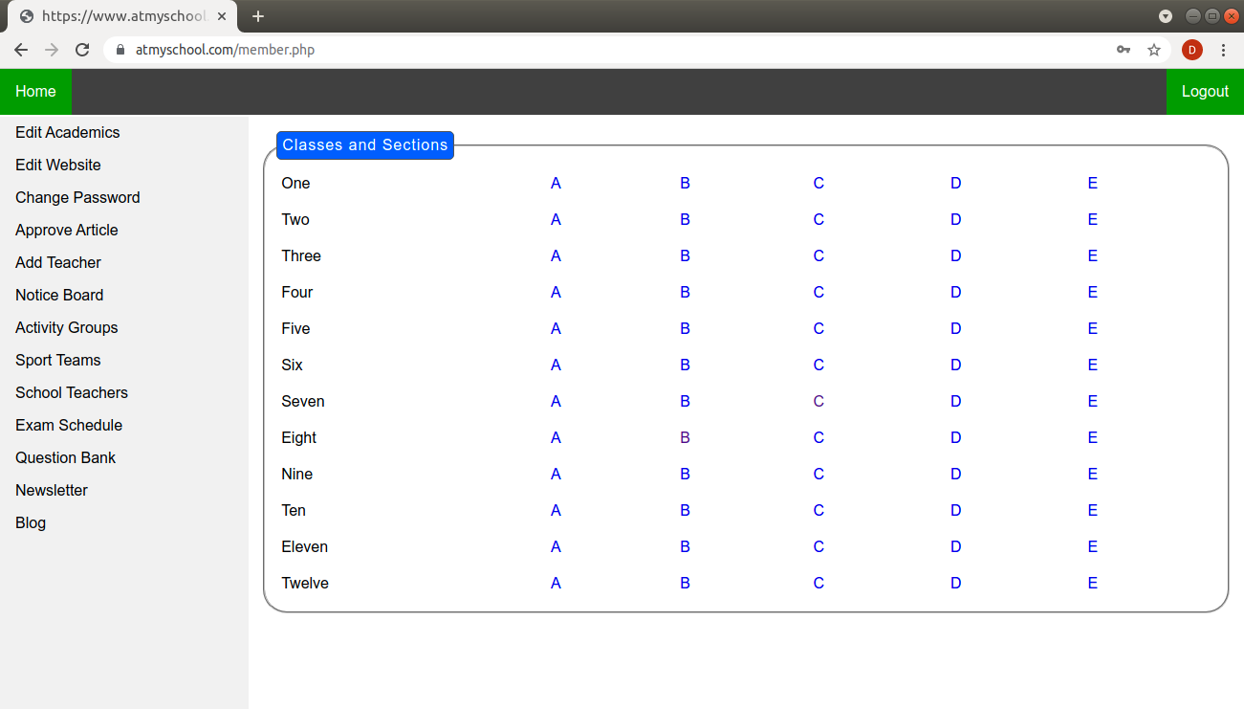The image size is (1244, 709).
Task: Go to the Home page
Action: pos(35,92)
